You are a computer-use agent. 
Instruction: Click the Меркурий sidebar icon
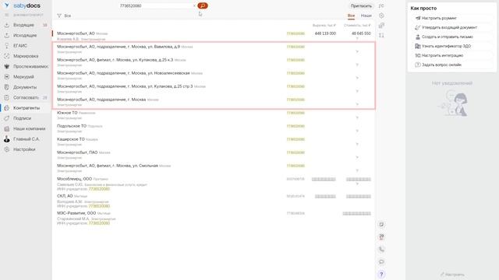tap(7, 77)
